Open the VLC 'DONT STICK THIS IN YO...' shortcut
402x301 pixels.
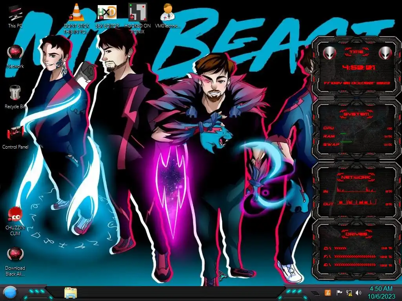coord(76,18)
